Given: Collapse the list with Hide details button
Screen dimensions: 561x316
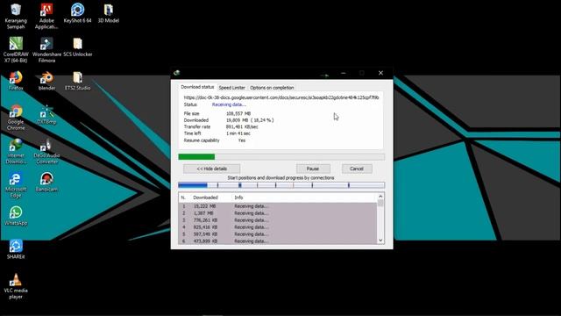Looking at the screenshot, I should pyautogui.click(x=212, y=169).
